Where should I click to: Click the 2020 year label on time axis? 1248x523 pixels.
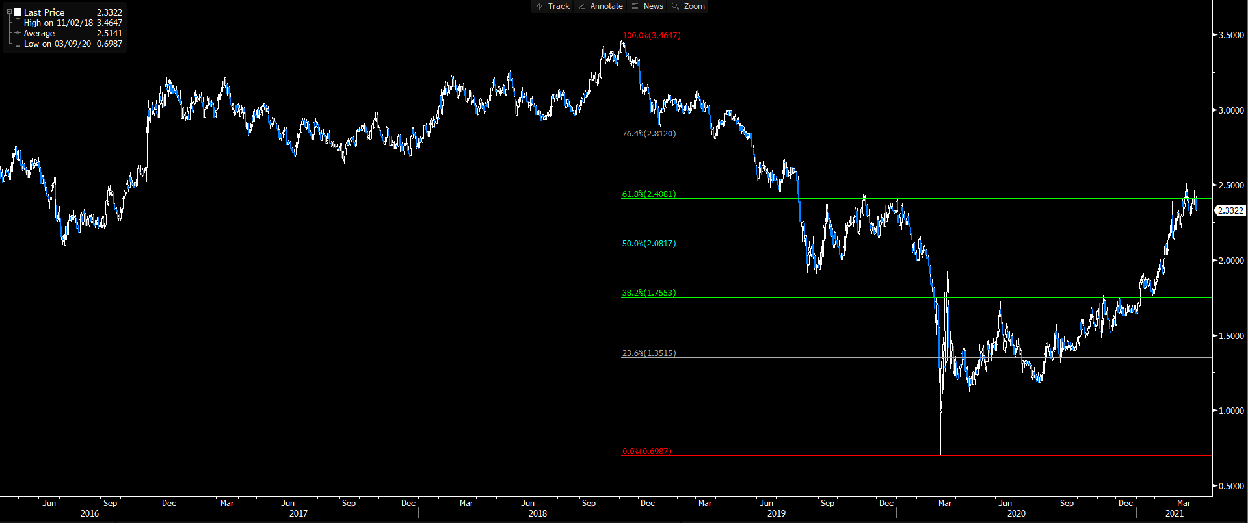coord(1016,514)
